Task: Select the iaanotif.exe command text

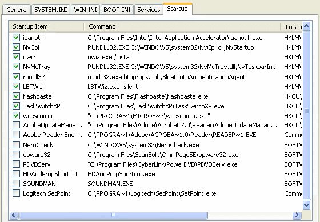Action: click(x=175, y=38)
